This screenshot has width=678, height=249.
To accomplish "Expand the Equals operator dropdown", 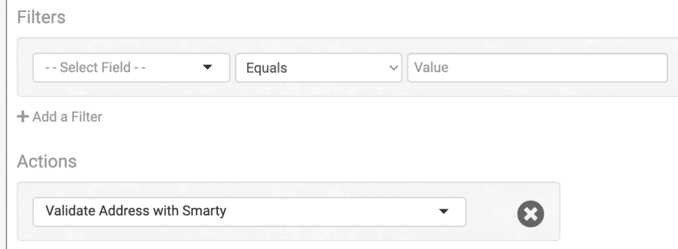I will click(318, 68).
